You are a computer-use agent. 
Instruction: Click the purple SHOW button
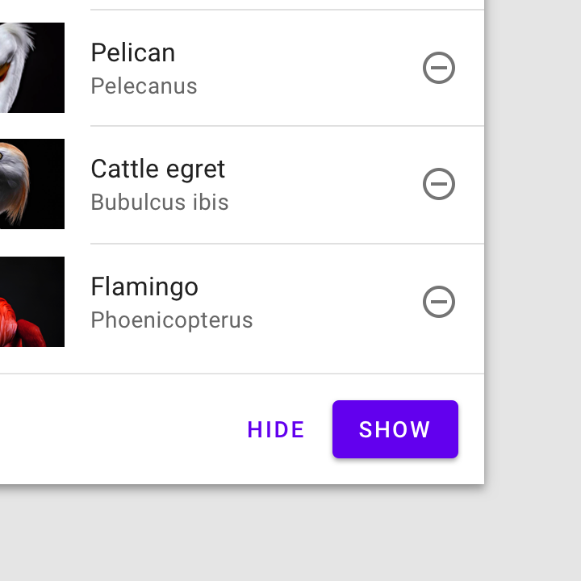coord(395,429)
